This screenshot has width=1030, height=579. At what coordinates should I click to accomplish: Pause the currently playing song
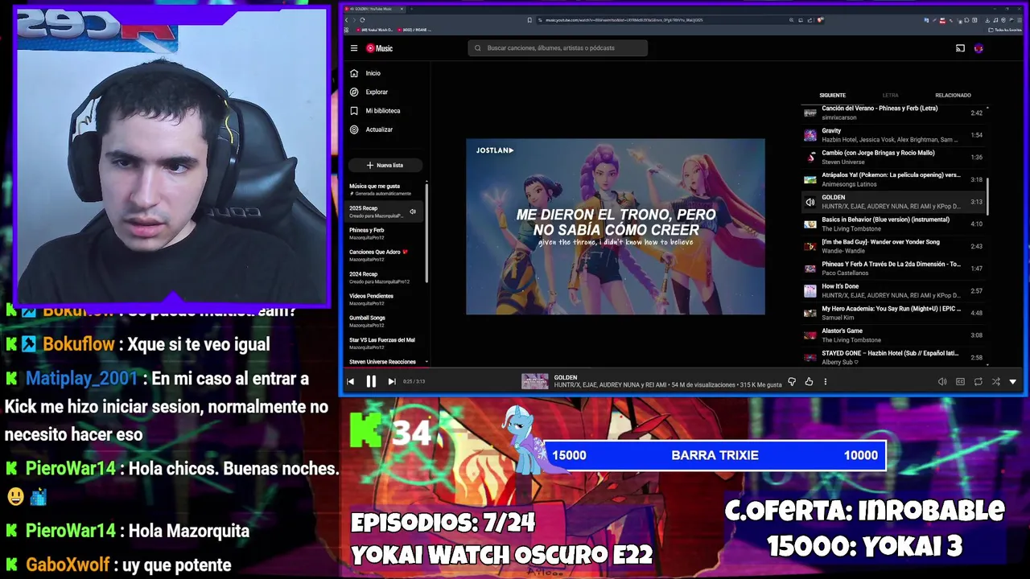[x=371, y=382]
